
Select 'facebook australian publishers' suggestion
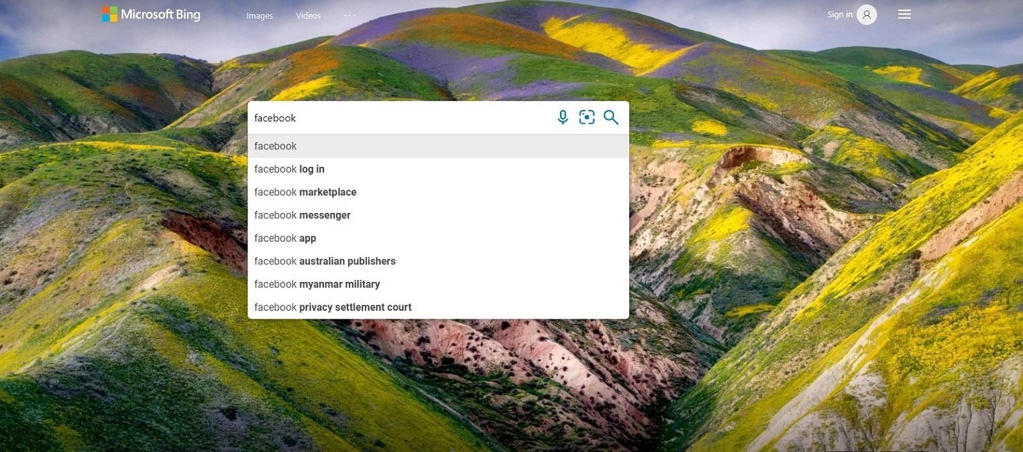[x=439, y=261]
